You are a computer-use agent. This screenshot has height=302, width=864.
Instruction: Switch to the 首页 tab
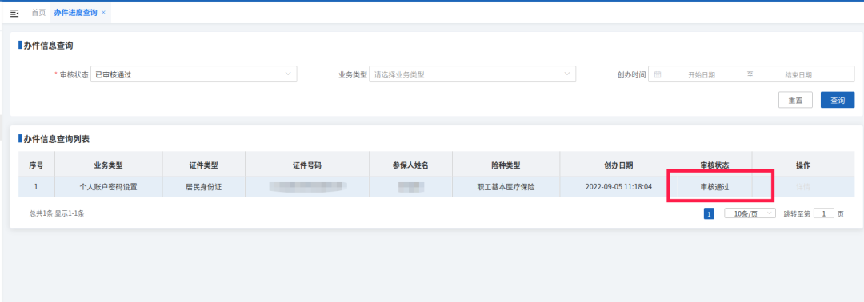[x=38, y=13]
